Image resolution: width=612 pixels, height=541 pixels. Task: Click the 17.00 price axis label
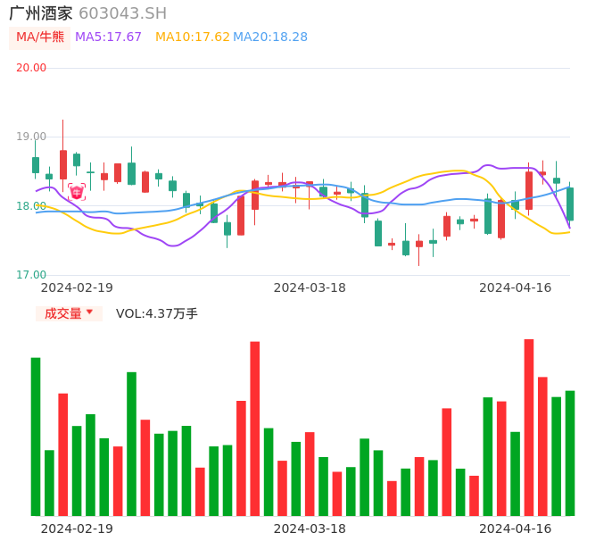point(31,275)
